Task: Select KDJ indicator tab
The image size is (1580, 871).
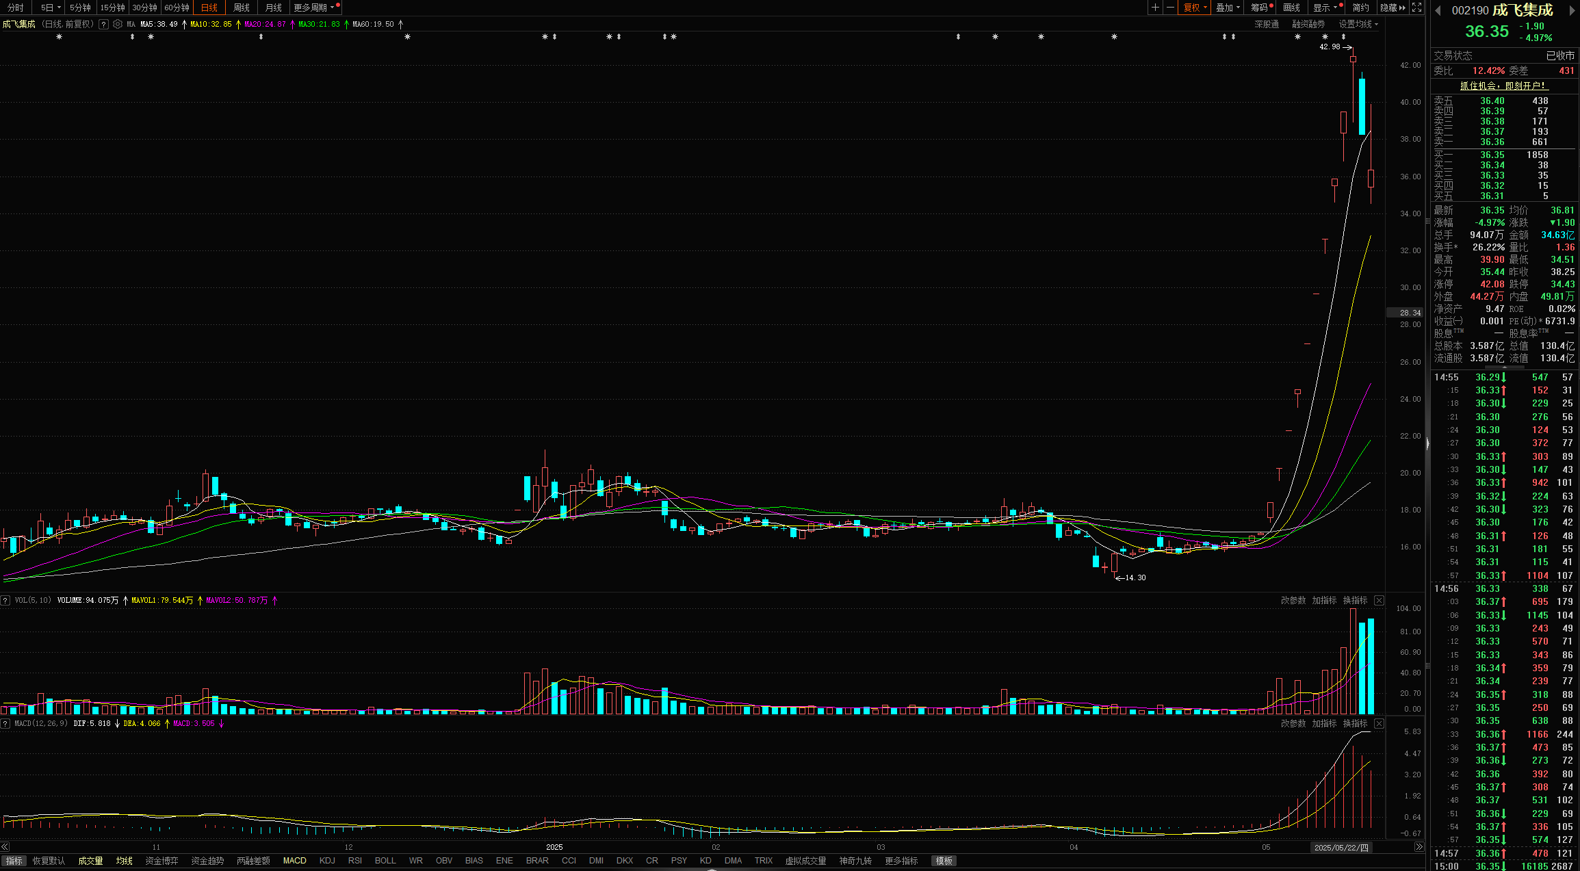Action: click(327, 861)
